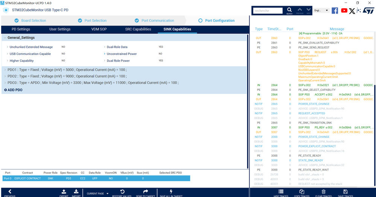
Task: Click the recherche search input field
Action: point(268,11)
